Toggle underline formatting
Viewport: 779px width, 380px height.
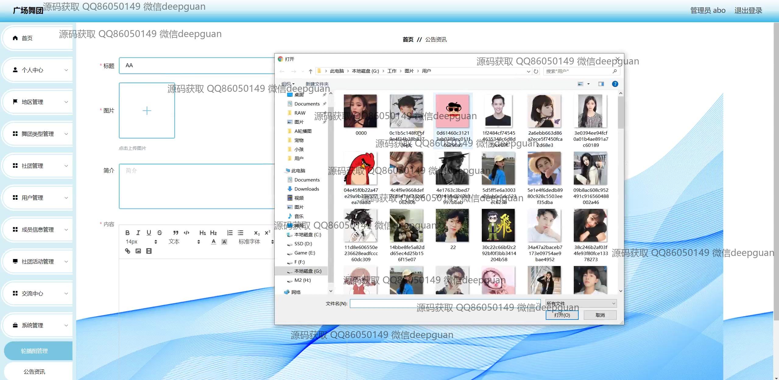tap(149, 233)
